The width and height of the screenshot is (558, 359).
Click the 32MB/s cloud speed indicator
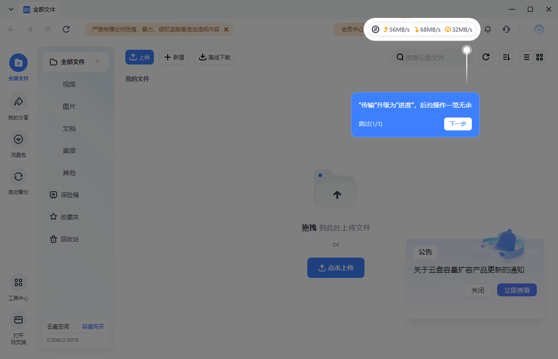tap(458, 29)
